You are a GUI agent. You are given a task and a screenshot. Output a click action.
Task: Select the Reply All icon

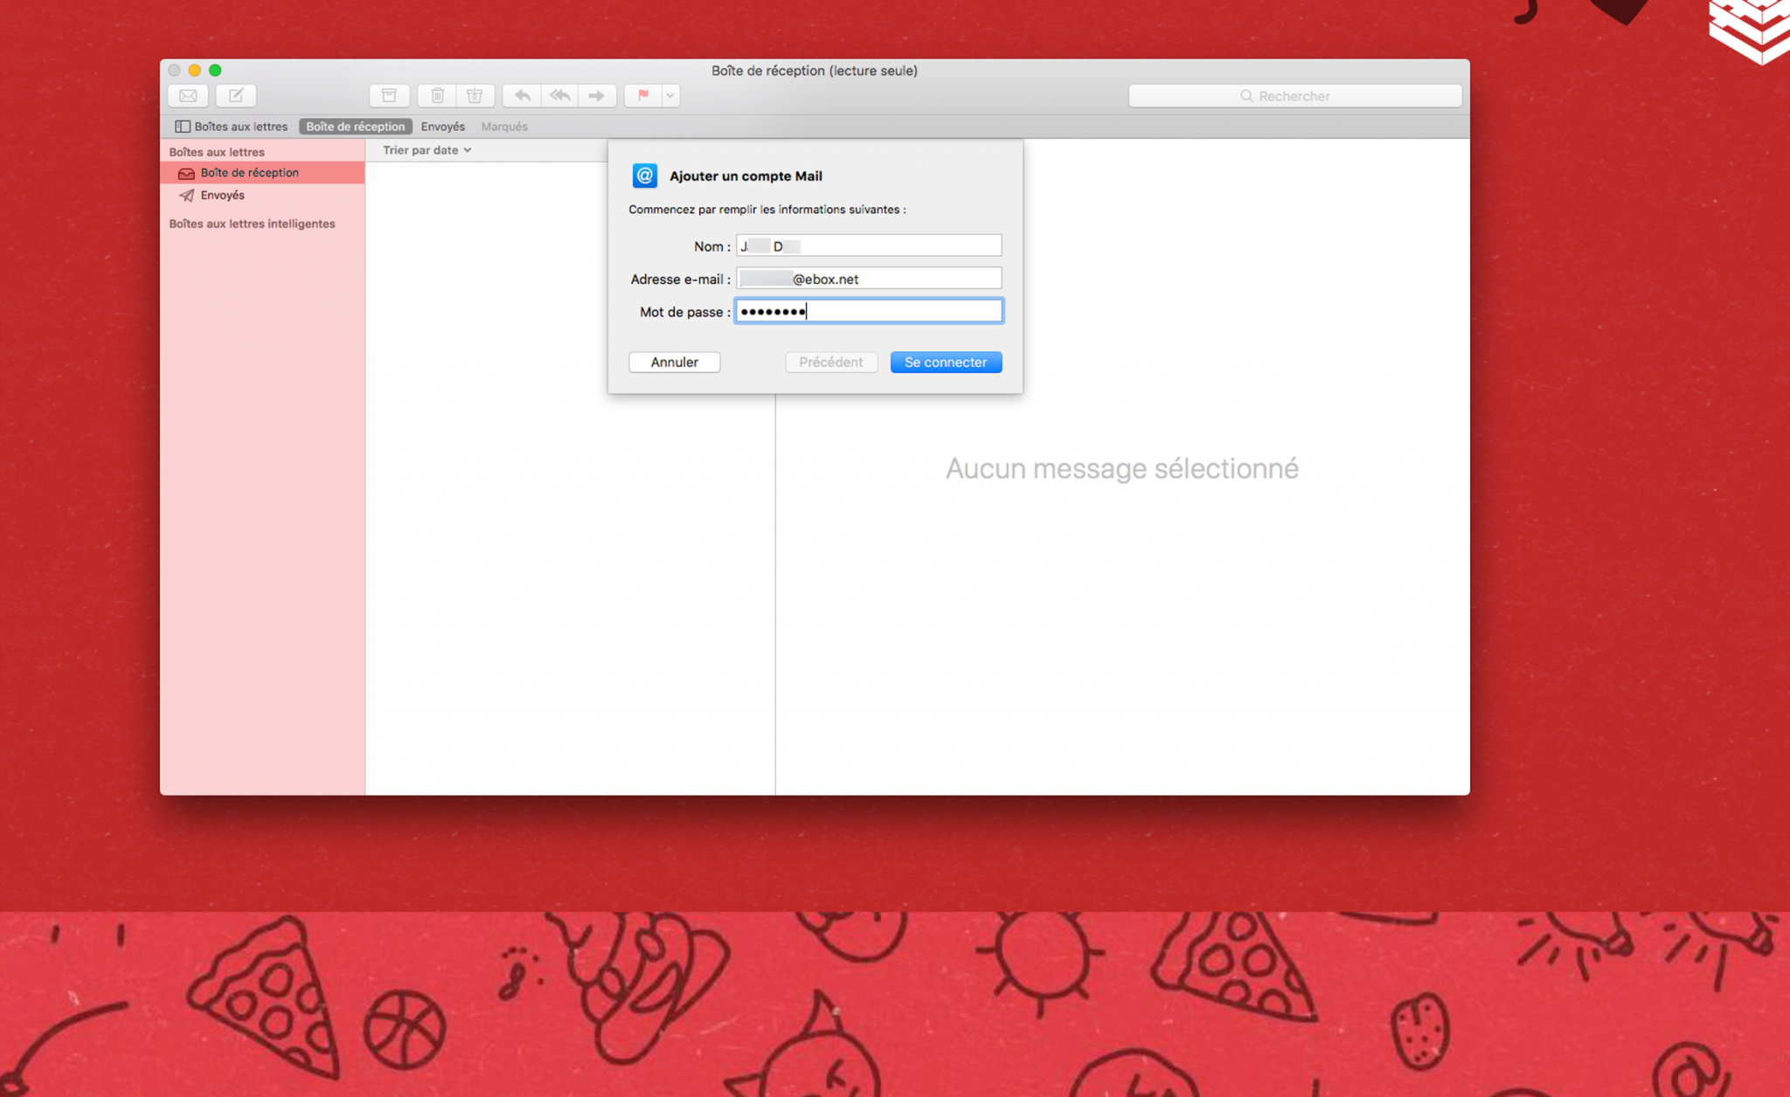[559, 95]
